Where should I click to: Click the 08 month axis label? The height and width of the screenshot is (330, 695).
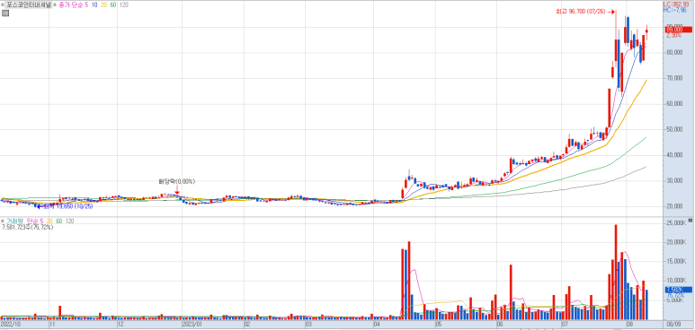630,325
